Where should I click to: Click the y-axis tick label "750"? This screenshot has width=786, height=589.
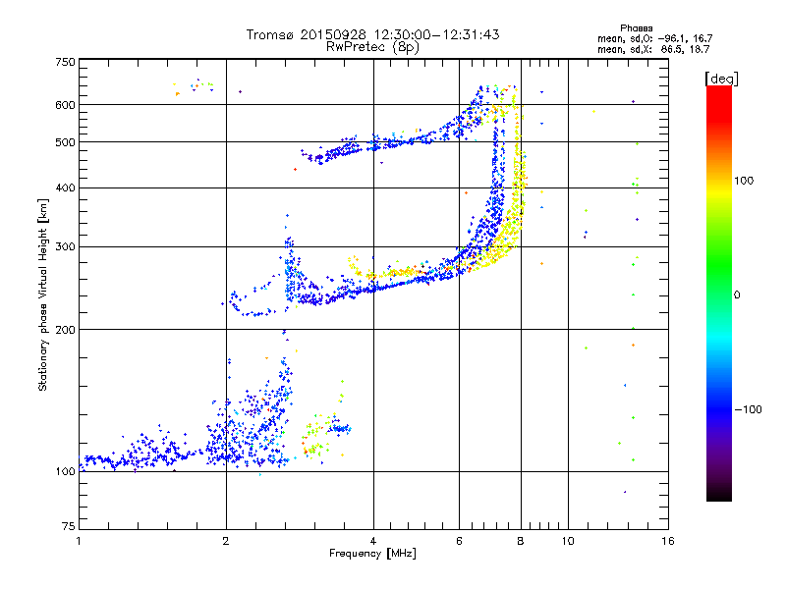click(65, 62)
